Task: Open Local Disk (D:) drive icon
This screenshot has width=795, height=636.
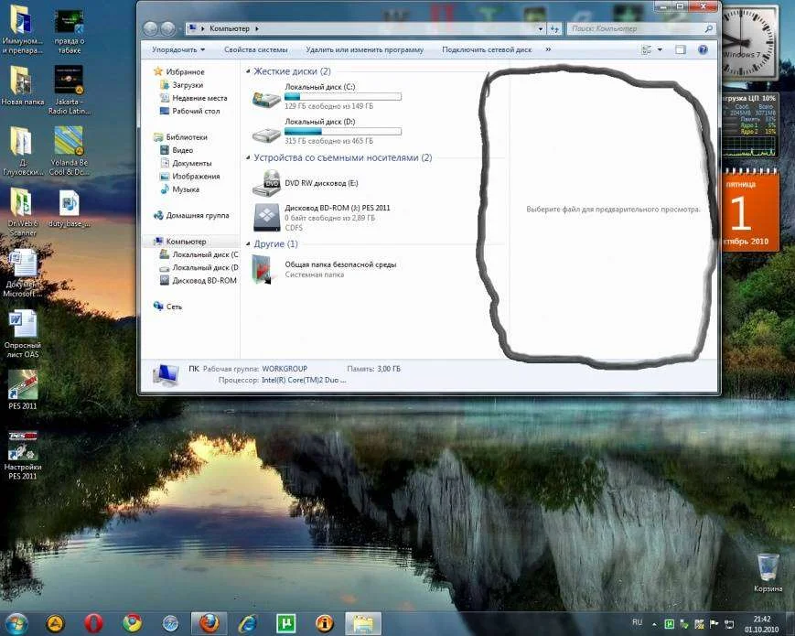Action: (x=266, y=135)
